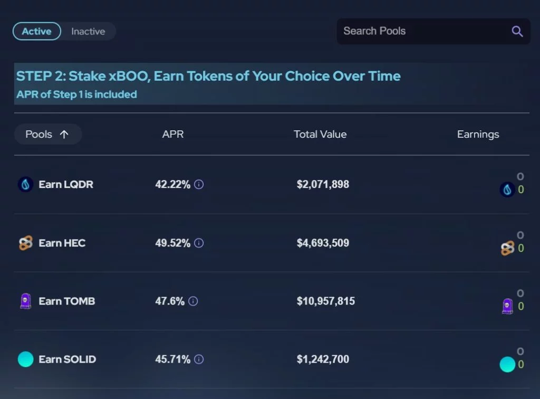
Task: Show APR info for Earn HEC
Action: coord(199,243)
